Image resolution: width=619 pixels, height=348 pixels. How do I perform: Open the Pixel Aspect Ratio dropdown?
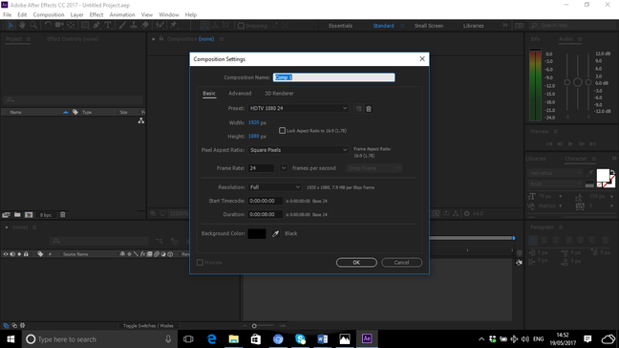[x=298, y=150]
